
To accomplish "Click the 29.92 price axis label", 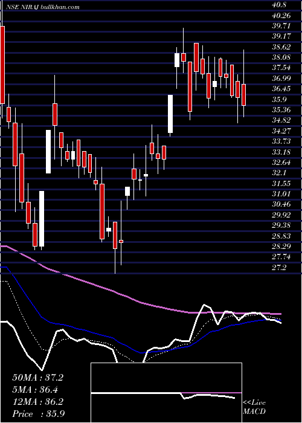I will 281,215.
